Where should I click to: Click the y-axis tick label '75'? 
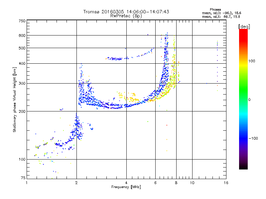click(x=23, y=178)
